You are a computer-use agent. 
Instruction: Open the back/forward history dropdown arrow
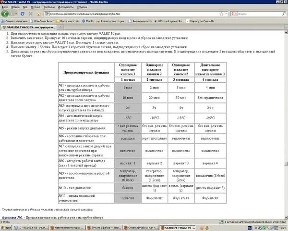point(16,14)
